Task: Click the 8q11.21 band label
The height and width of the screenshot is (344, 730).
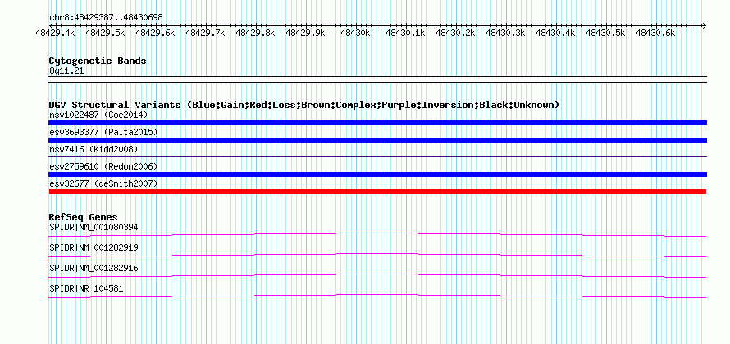Action: tap(66, 71)
